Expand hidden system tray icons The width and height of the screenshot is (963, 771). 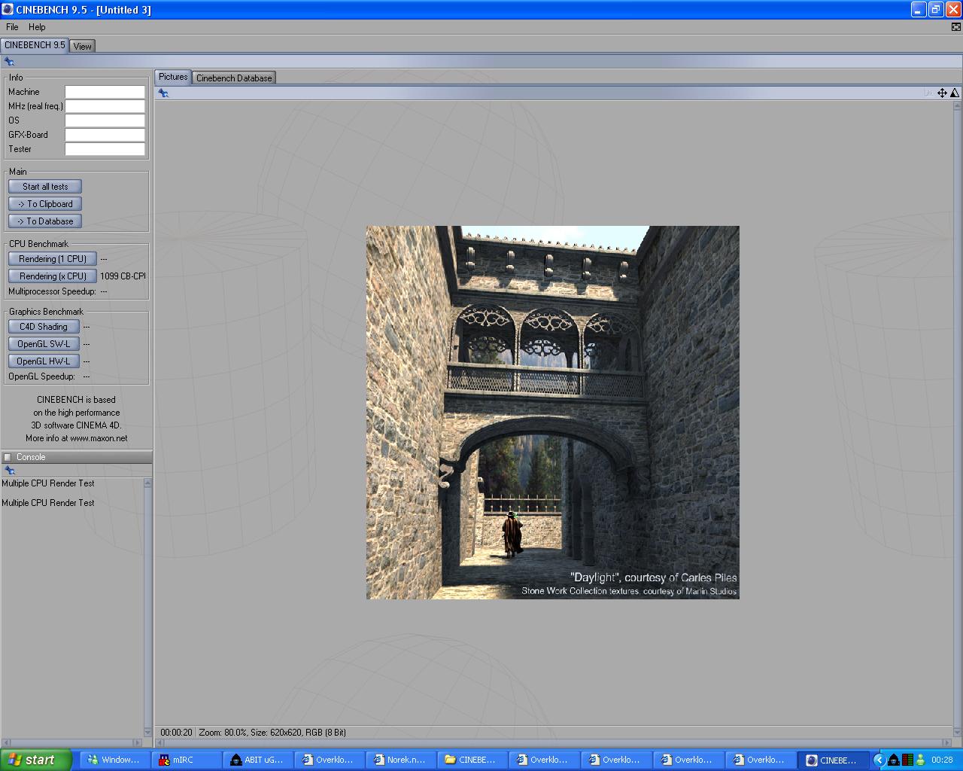coord(878,760)
